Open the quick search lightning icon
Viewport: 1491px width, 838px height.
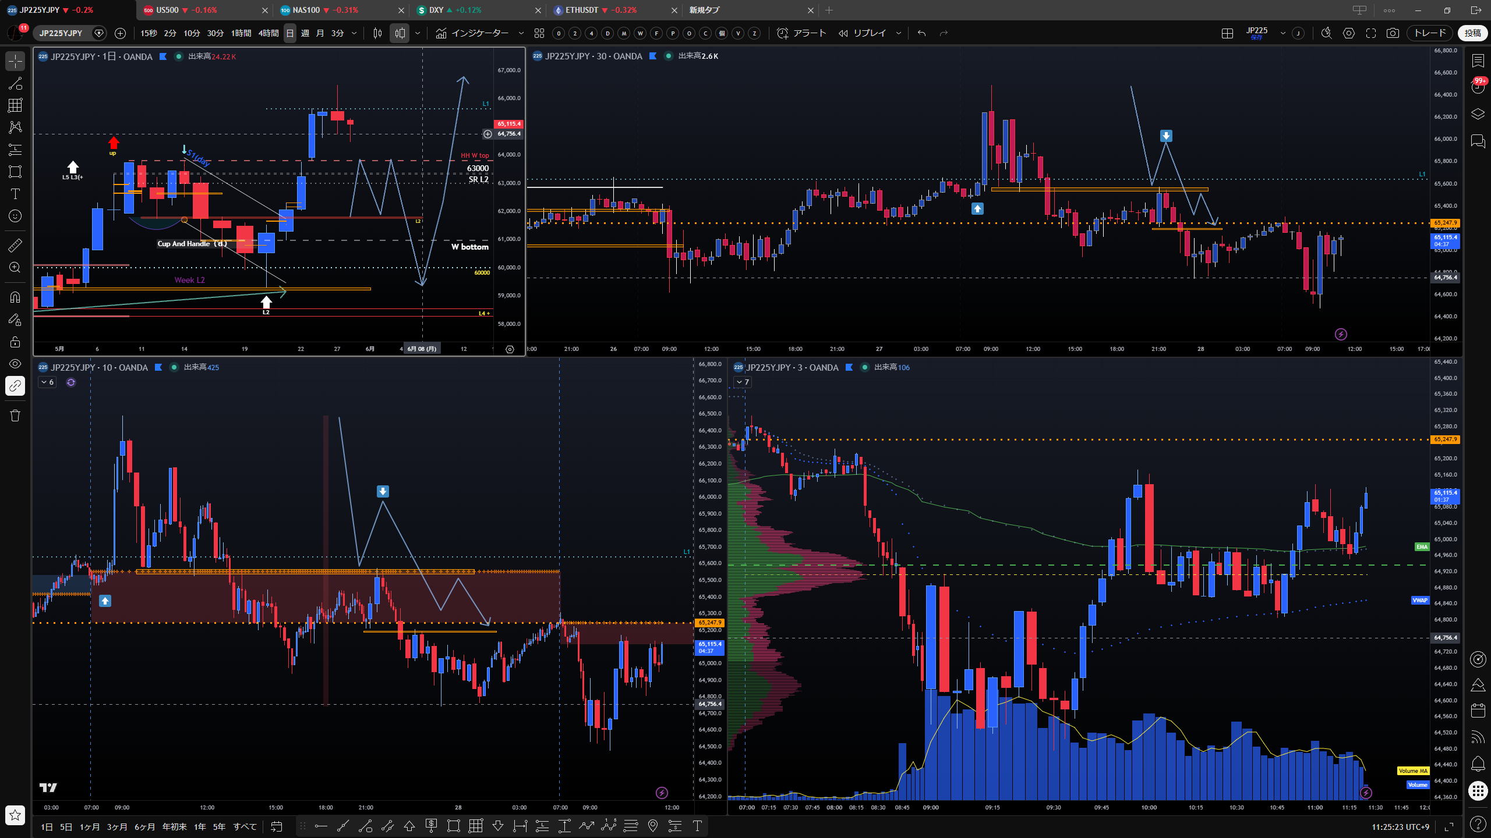[1326, 33]
